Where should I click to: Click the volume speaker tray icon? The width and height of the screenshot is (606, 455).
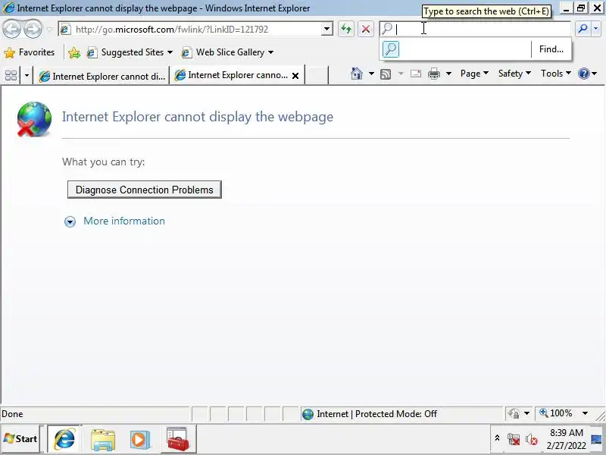(x=532, y=440)
